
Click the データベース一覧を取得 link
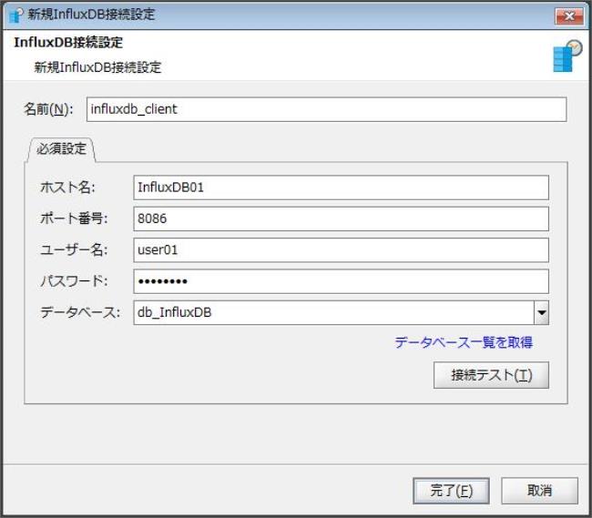[x=464, y=342]
